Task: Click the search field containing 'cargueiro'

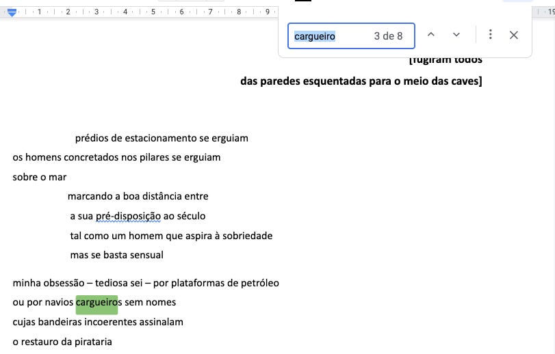Action: tap(351, 36)
